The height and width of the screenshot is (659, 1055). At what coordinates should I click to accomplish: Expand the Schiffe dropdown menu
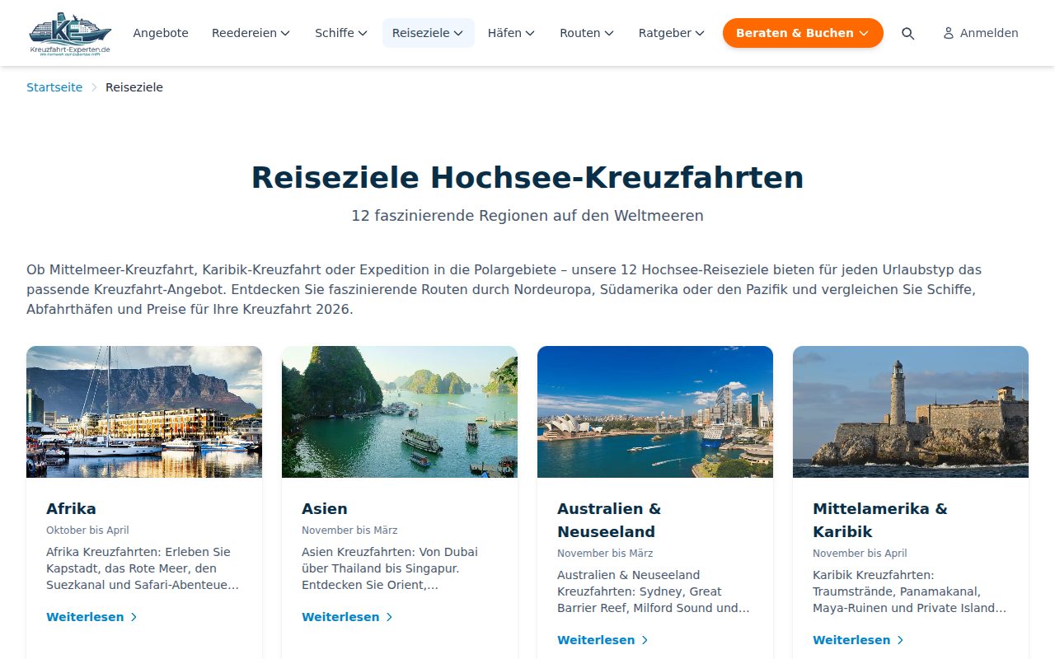341,33
